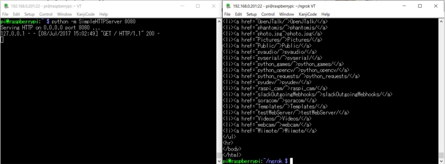The height and width of the screenshot is (164, 445).
Task: Click the <hr> tag line
Action: [x=228, y=143]
